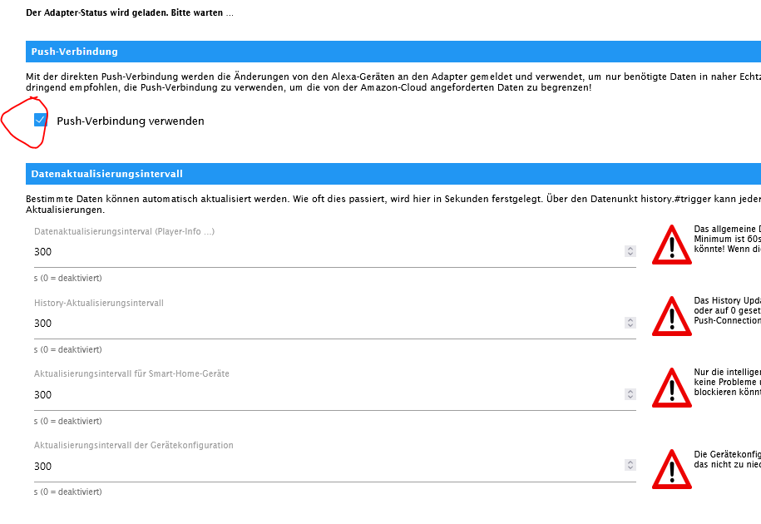Click stepper arrows of Gerätekonfiguration interval field

tap(630, 466)
